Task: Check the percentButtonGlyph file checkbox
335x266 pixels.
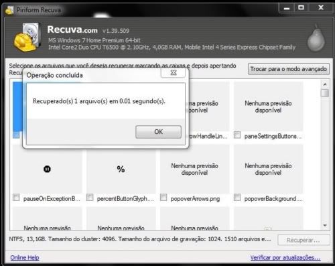Action: 90,198
